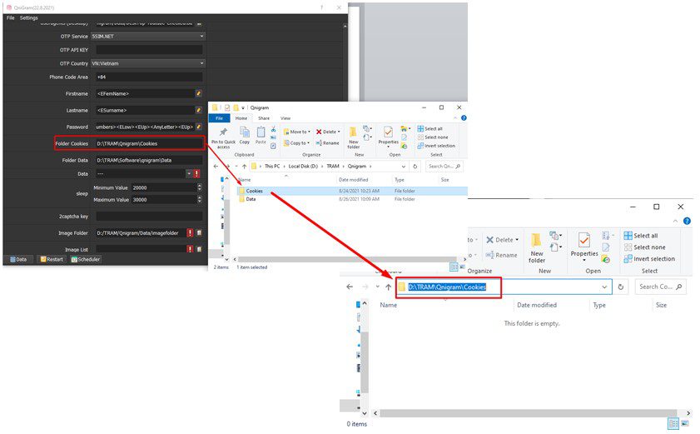The image size is (700, 434).
Task: Click the search box in Qnigram explorer
Action: (444, 167)
